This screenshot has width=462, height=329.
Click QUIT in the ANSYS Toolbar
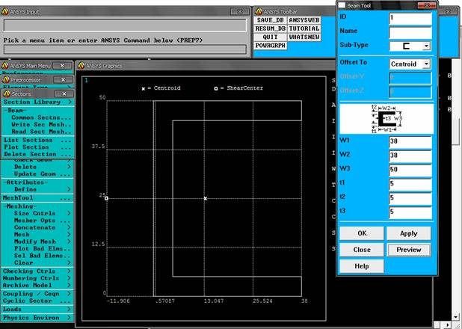pyautogui.click(x=270, y=37)
